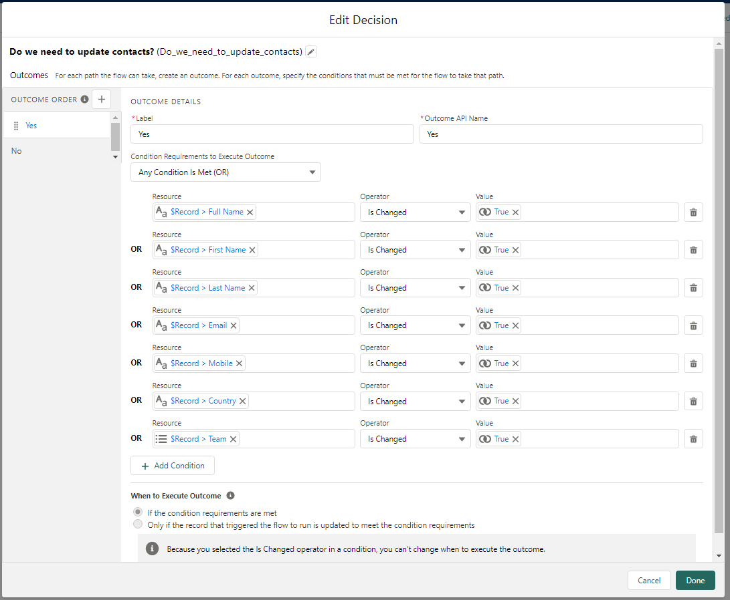Open Operator dropdown for Last Name row
730x600 pixels.
pos(415,288)
